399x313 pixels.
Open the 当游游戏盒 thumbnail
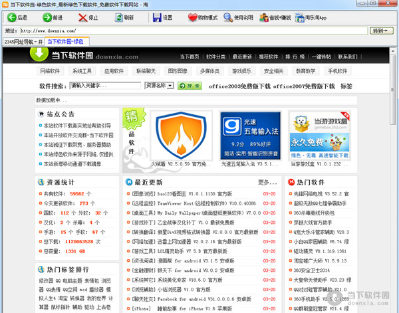[x=320, y=136]
